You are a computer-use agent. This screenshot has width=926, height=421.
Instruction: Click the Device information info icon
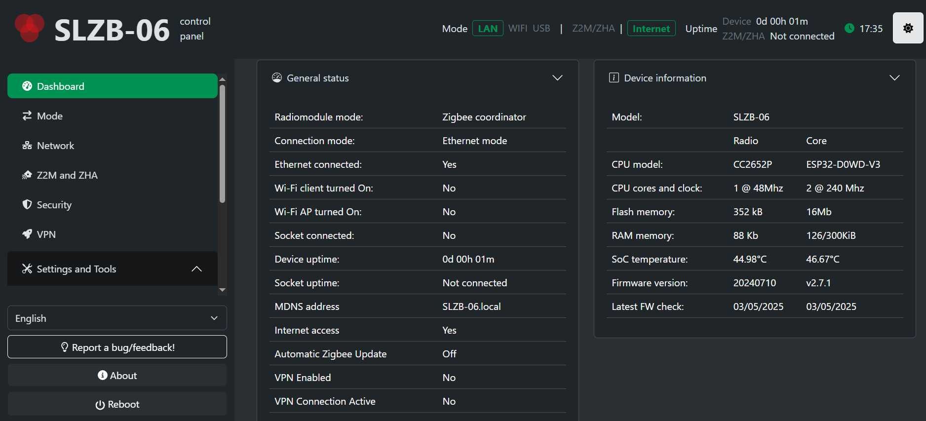click(614, 77)
